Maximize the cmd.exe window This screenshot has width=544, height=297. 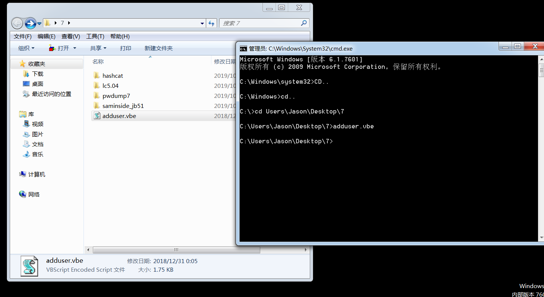pos(517,47)
